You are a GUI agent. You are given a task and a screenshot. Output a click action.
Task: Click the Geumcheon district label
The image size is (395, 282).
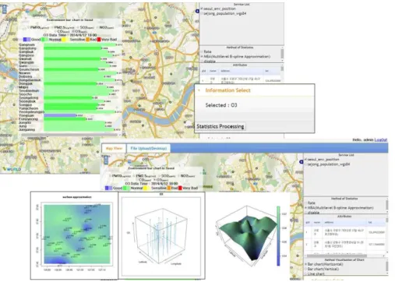(x=29, y=69)
